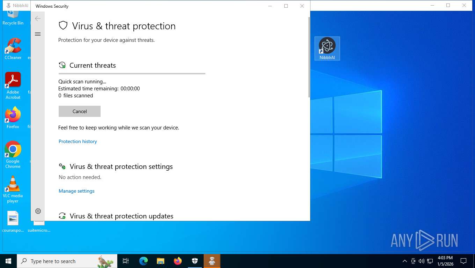Select the Recycle Bin desktop icon

pos(13,18)
